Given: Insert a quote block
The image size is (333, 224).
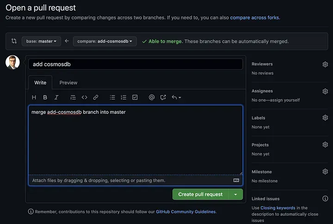Looking at the screenshot, I should pyautogui.click(x=73, y=97).
